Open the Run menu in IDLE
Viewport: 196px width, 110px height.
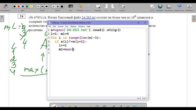coord(67,26)
